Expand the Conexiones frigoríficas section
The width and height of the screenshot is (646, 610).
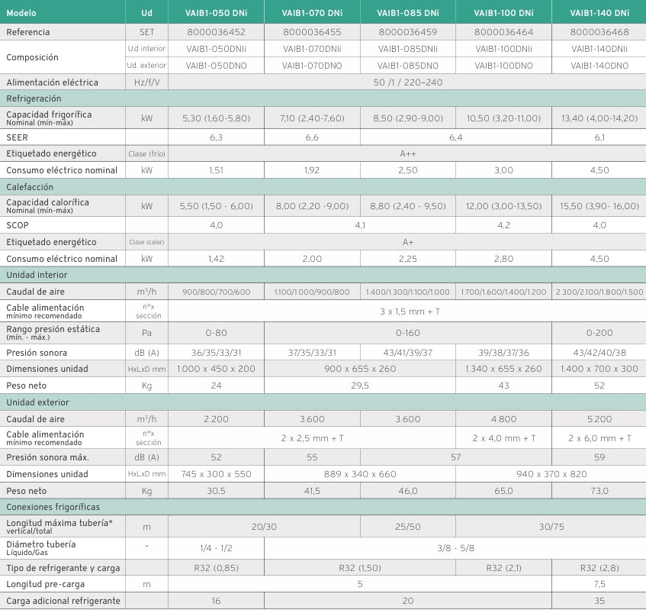[x=53, y=506]
